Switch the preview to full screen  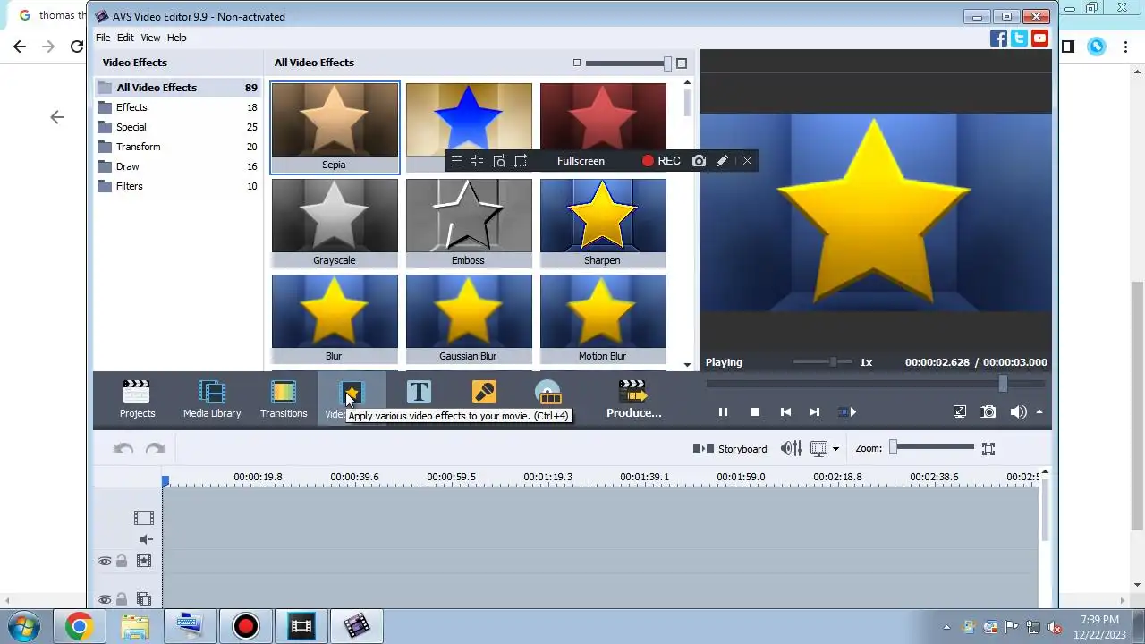(x=959, y=412)
